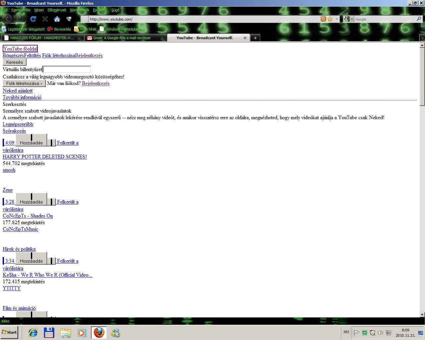Open the smosh channel link
The image size is (425, 340).
[9, 170]
